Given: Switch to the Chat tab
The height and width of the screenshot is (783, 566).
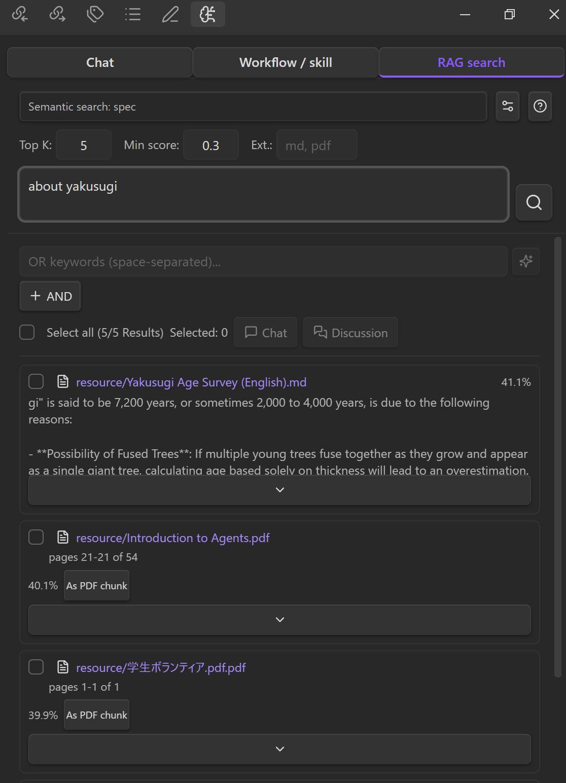Looking at the screenshot, I should click(100, 62).
